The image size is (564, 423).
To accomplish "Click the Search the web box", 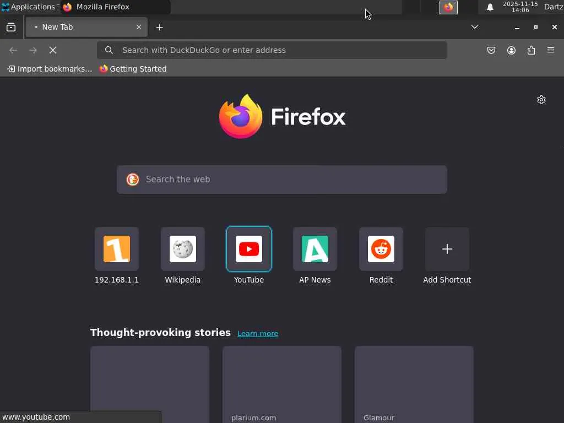I will [282, 180].
